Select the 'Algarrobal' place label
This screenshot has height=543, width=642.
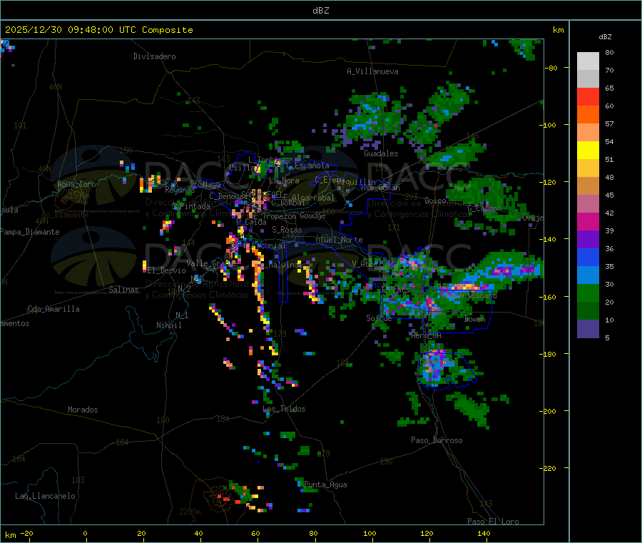(313, 198)
